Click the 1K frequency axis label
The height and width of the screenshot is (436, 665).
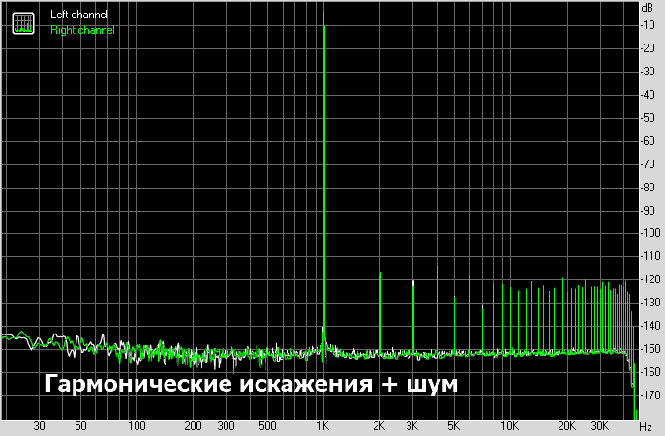pyautogui.click(x=323, y=426)
